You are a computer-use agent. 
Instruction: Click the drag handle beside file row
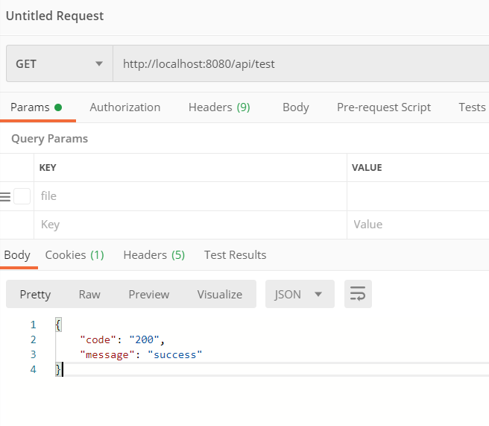point(5,196)
